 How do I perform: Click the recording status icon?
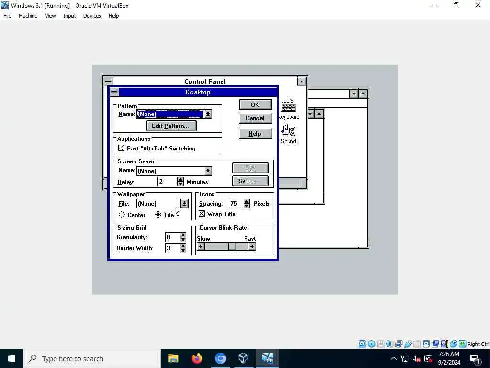tap(435, 344)
